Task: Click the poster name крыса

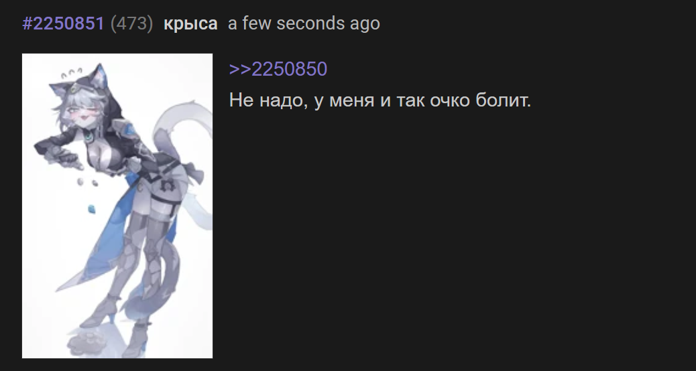Action: [x=190, y=23]
